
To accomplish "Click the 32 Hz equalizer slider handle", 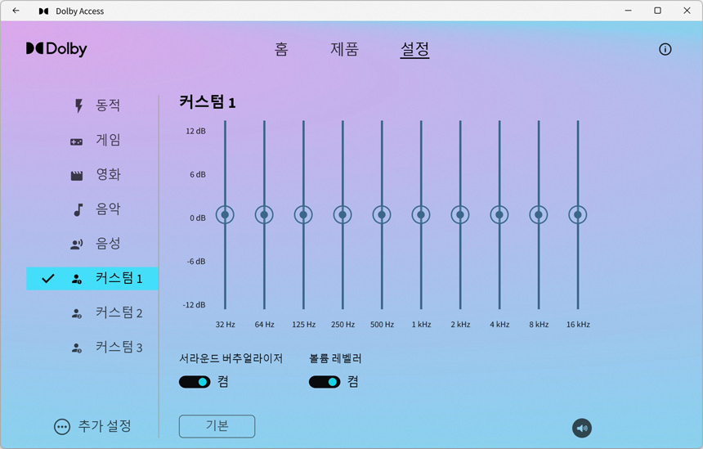I will coord(225,215).
